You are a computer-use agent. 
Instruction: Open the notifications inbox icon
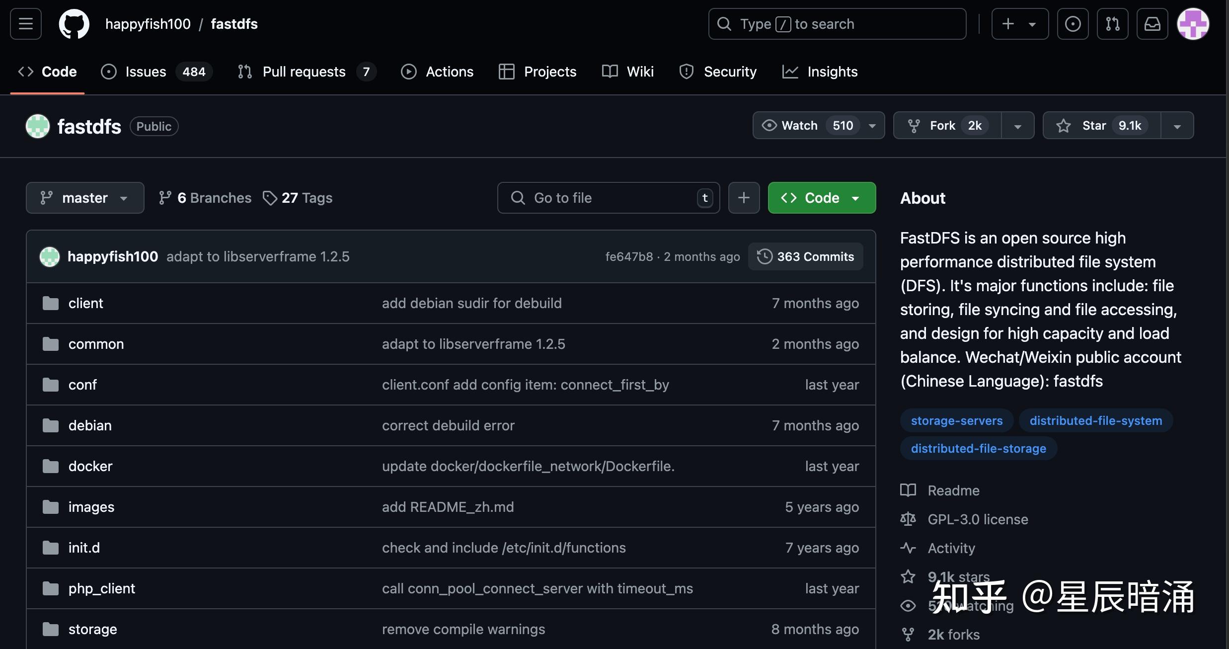pos(1152,24)
